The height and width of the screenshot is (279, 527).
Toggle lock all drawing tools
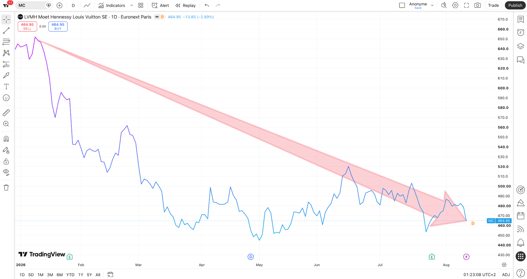6,161
